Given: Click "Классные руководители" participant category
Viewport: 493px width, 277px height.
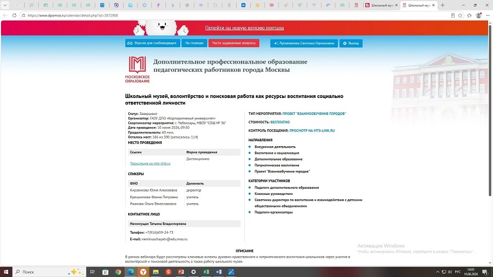Looking at the screenshot, I should tap(273, 194).
